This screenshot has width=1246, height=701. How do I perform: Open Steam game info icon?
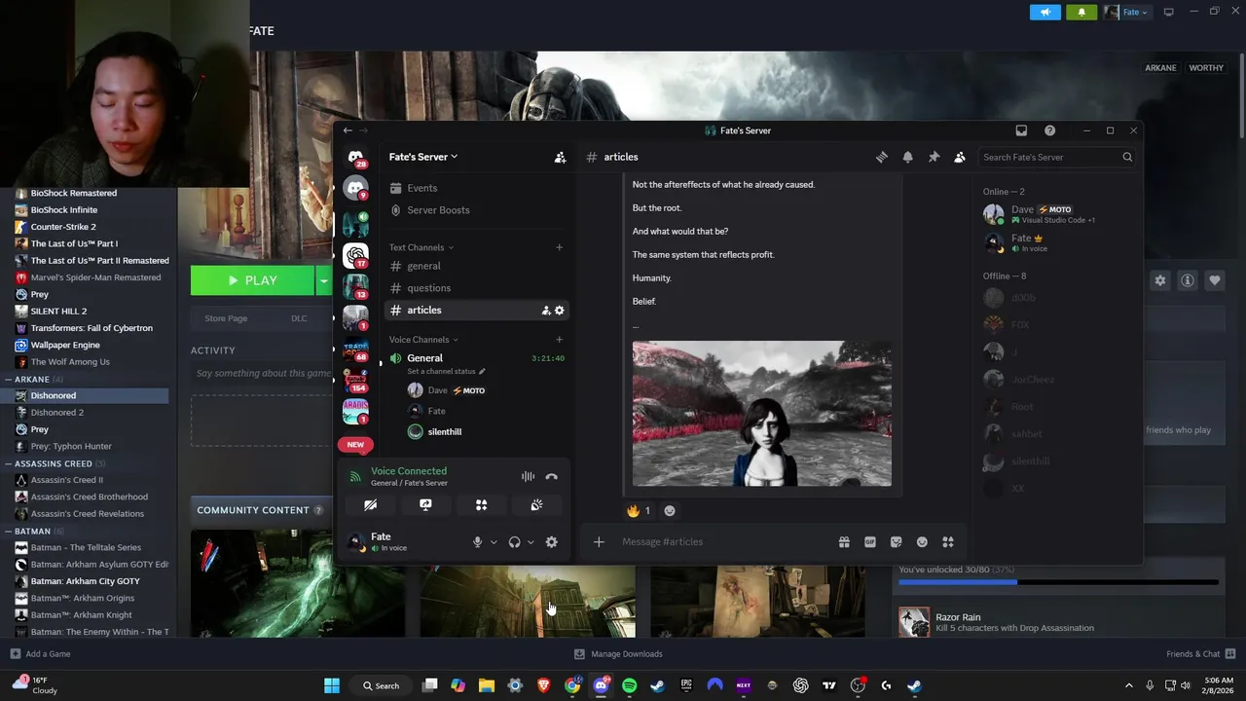click(x=1187, y=280)
